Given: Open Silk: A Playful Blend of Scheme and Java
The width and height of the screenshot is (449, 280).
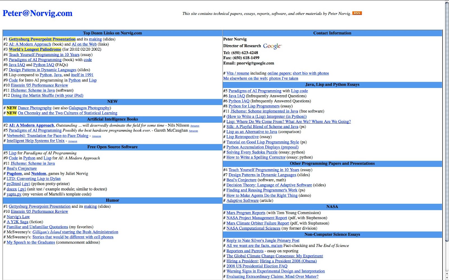Looking at the screenshot, I should [262, 127].
